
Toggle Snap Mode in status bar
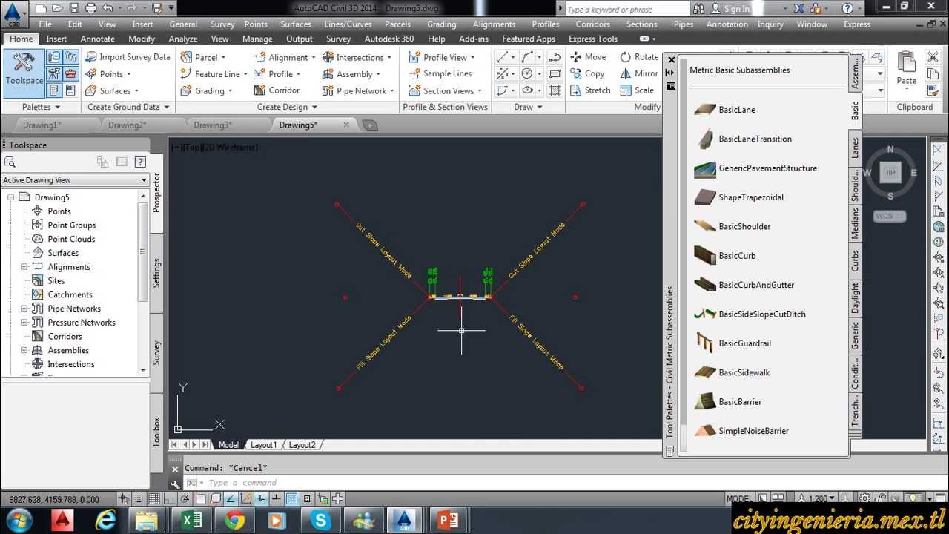click(x=140, y=499)
